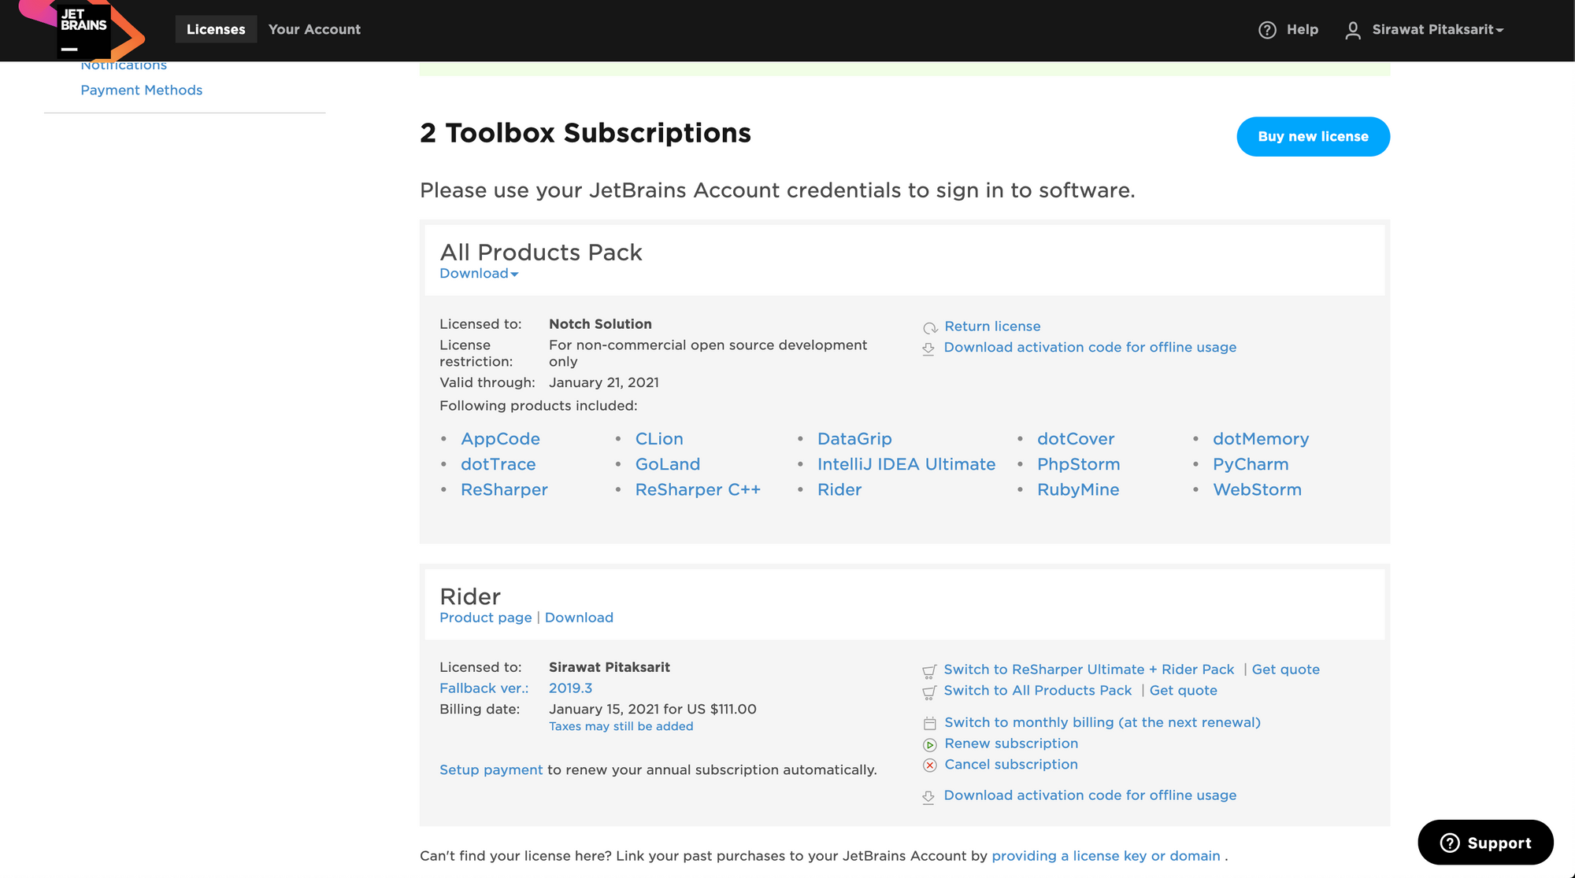This screenshot has height=878, width=1575.
Task: Click the monthly billing switch icon
Action: pos(927,722)
